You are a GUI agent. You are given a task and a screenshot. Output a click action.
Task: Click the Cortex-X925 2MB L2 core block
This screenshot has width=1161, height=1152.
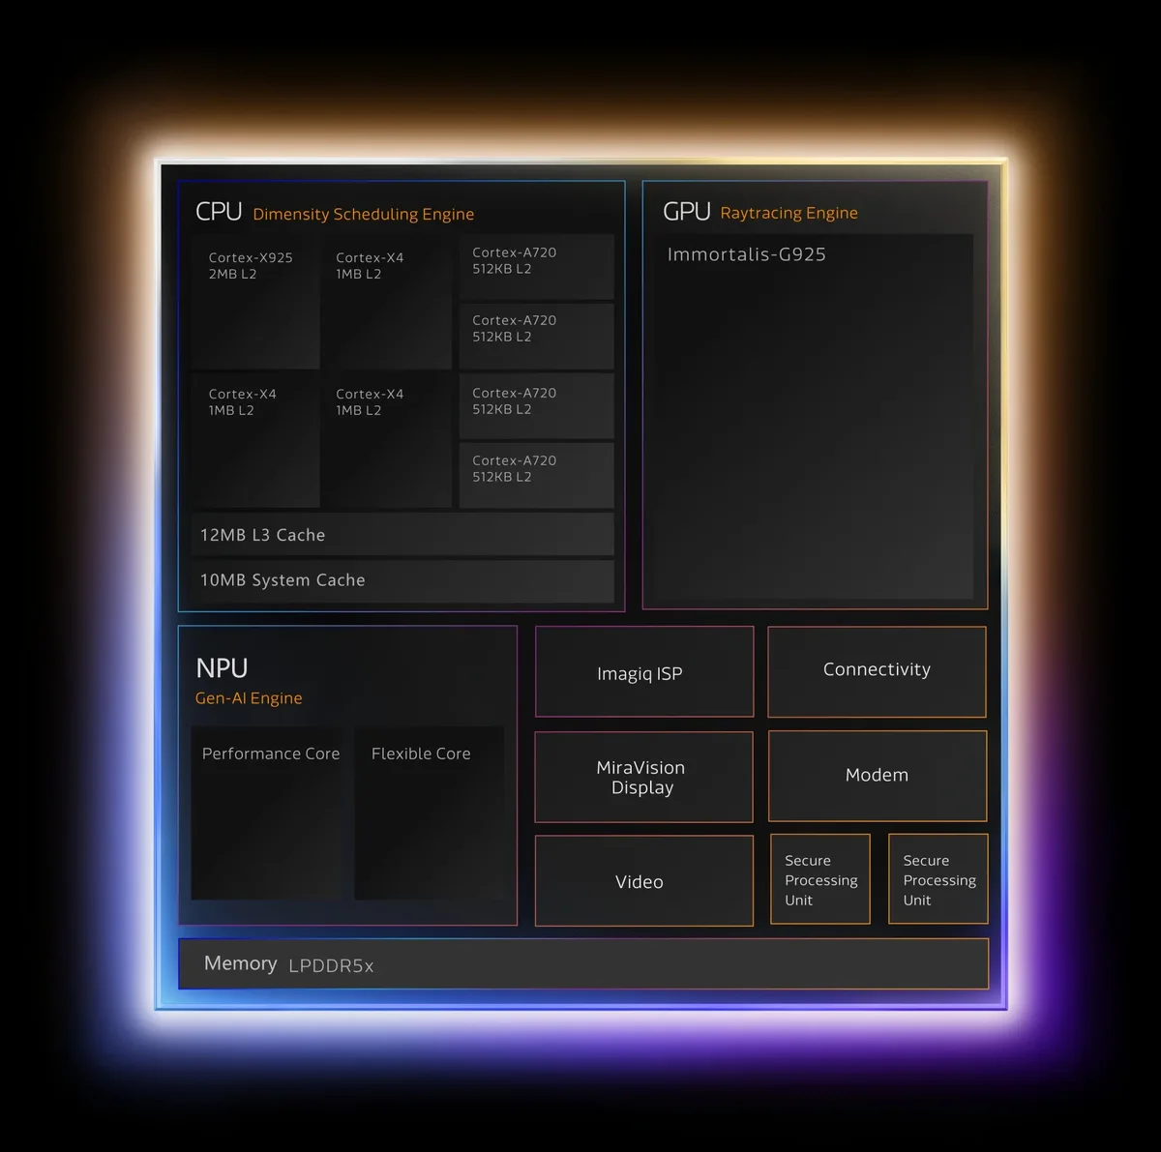point(255,302)
